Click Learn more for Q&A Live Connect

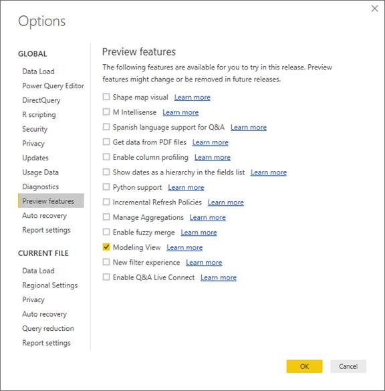tap(219, 277)
